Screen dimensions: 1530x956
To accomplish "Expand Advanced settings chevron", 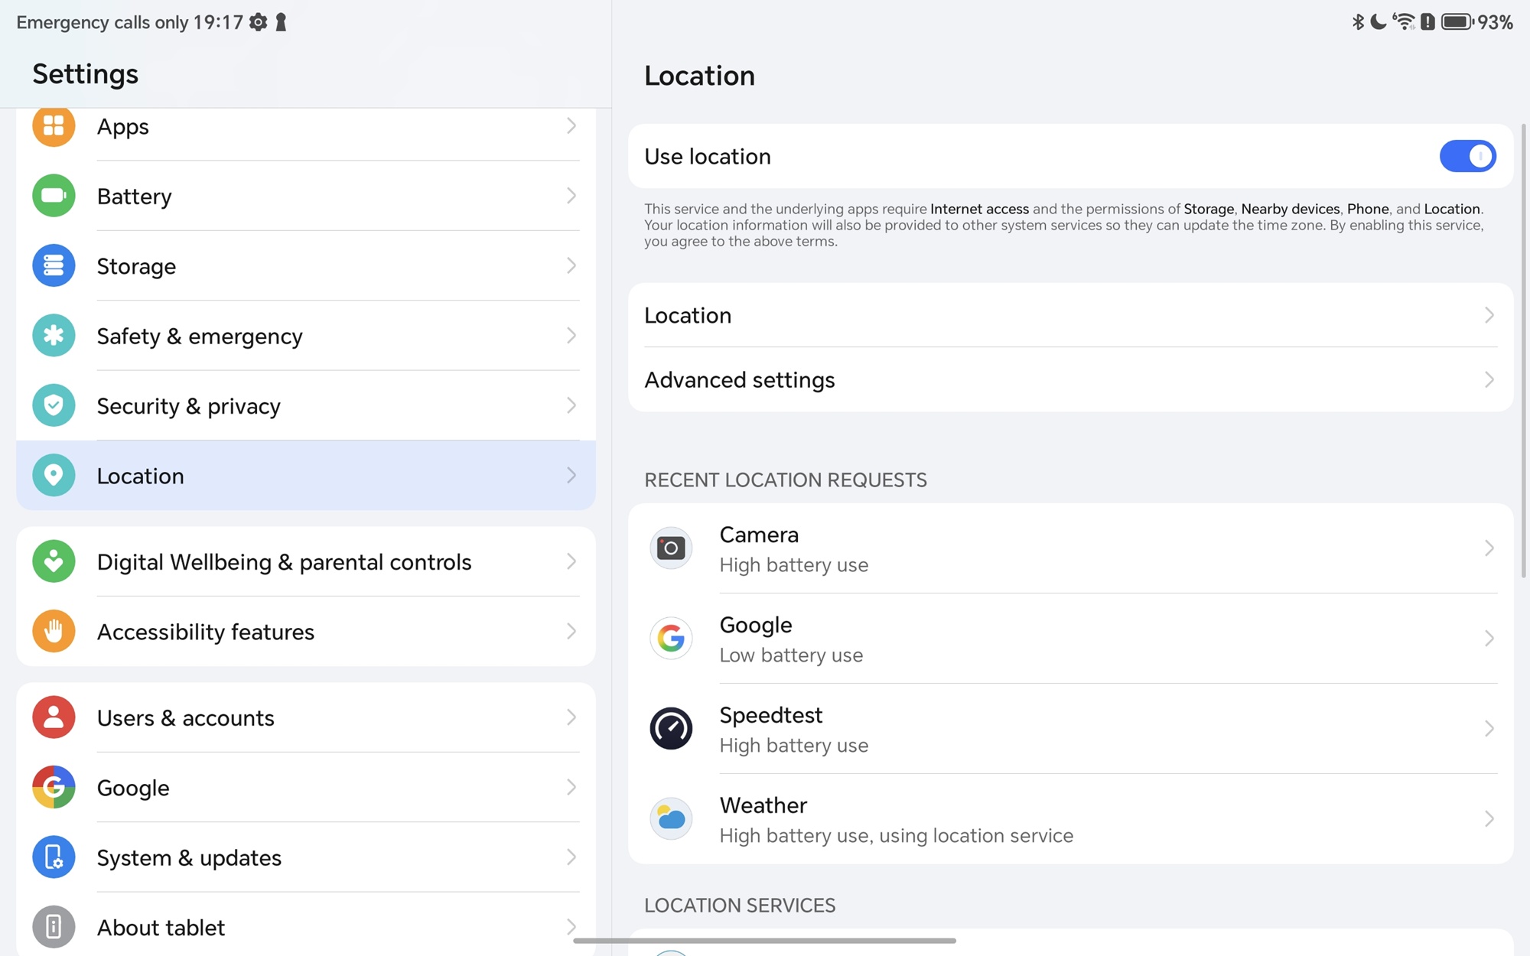I will coord(1488,379).
